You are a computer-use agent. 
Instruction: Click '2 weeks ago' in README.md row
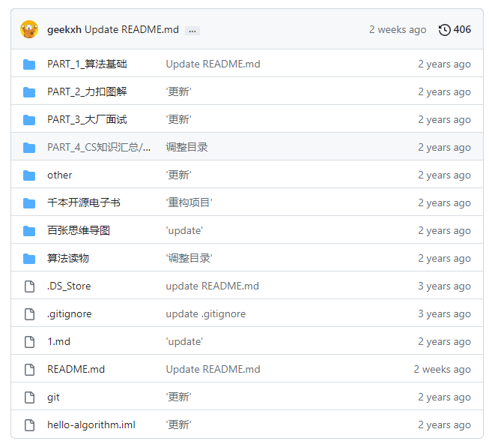[x=443, y=370]
